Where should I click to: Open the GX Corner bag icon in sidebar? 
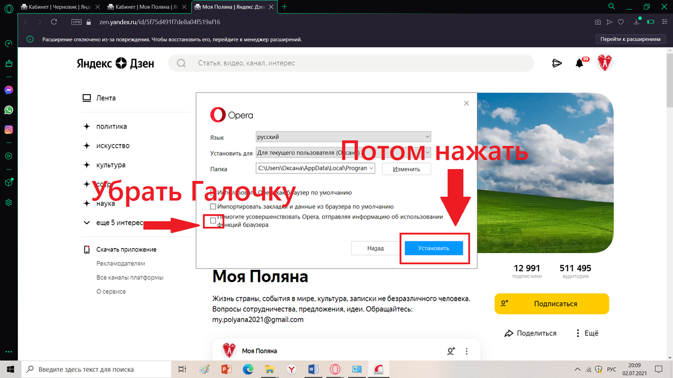point(8,64)
